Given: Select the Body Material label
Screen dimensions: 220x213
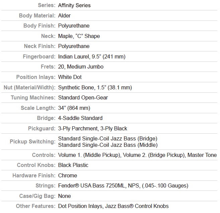Looking at the screenshot, I should point(37,15).
